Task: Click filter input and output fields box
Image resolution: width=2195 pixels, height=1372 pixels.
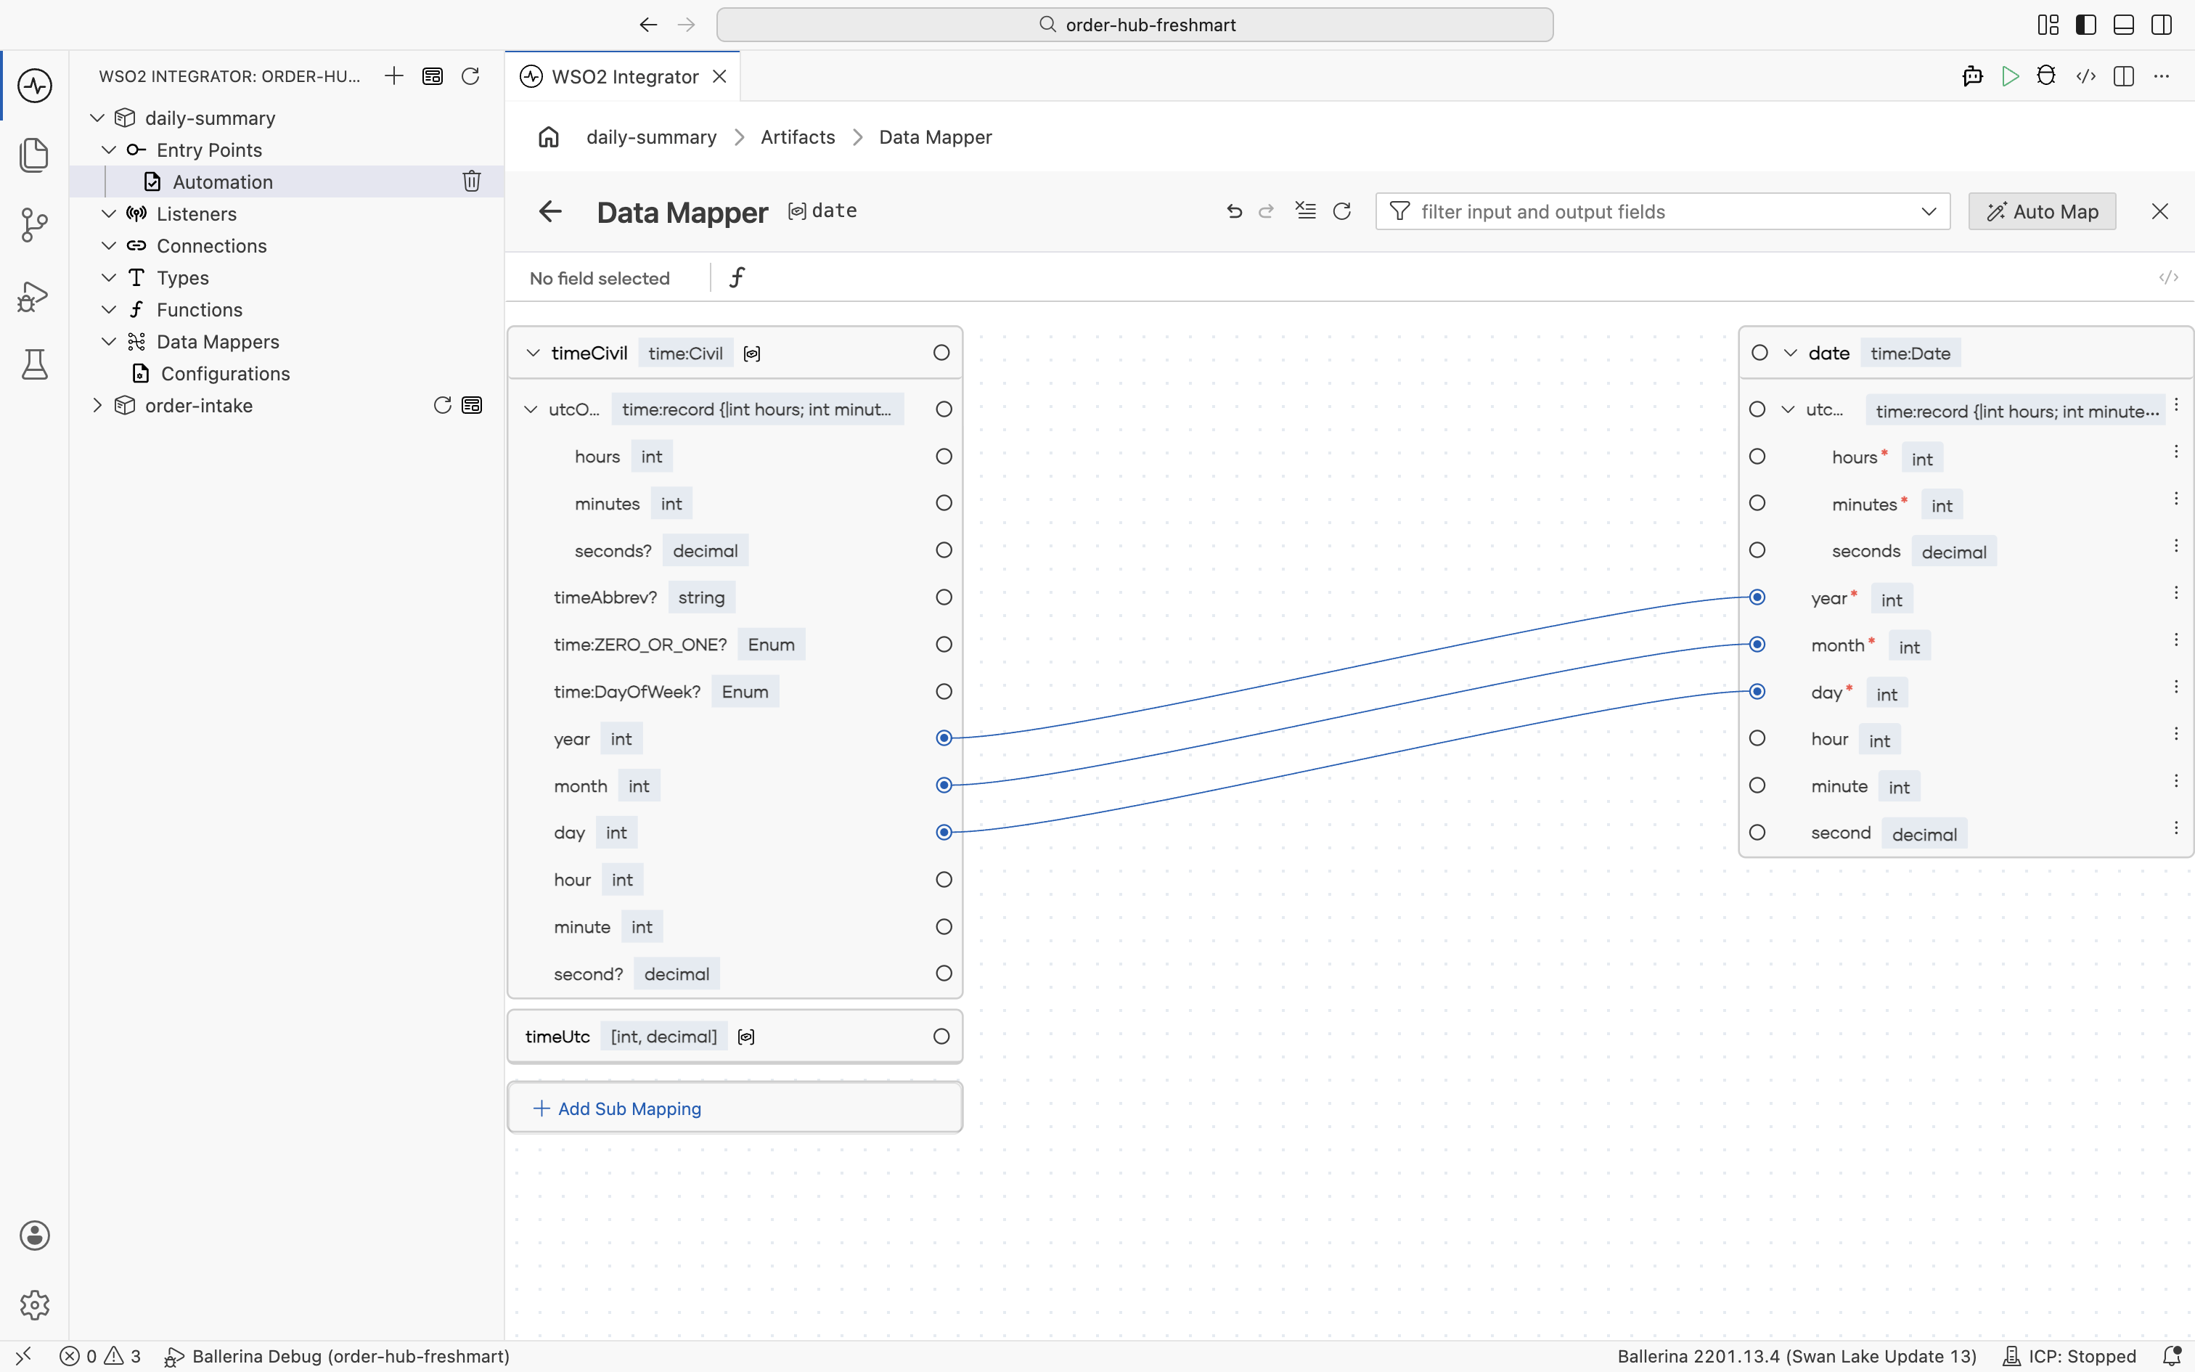Action: [x=1661, y=211]
